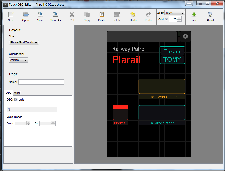225x171 pixels.
Task: Select the TOMY text label
Action: point(172,59)
